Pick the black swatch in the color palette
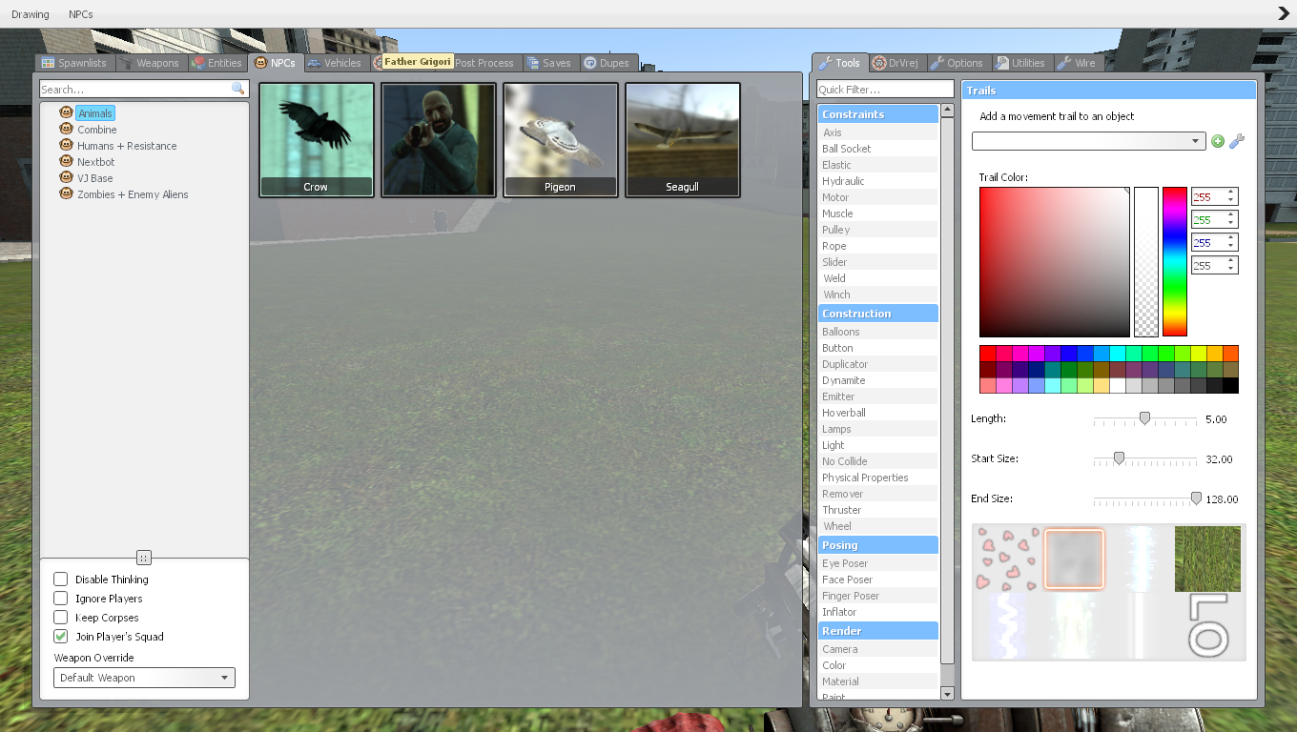The width and height of the screenshot is (1297, 732). [x=1230, y=386]
